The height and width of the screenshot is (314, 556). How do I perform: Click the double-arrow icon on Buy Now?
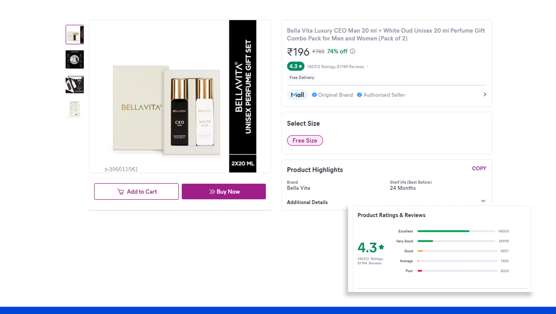point(212,191)
